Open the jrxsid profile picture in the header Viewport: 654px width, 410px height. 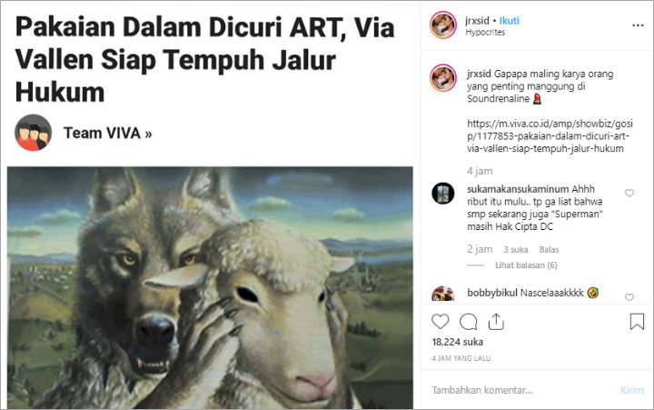point(443,25)
